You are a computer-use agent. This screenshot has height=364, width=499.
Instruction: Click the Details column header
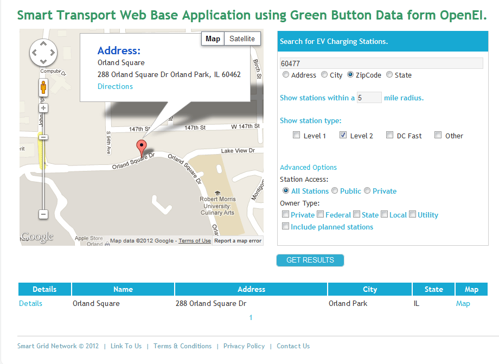44,289
